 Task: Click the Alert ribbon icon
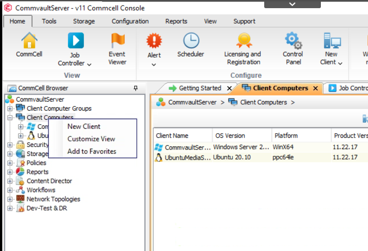154,41
